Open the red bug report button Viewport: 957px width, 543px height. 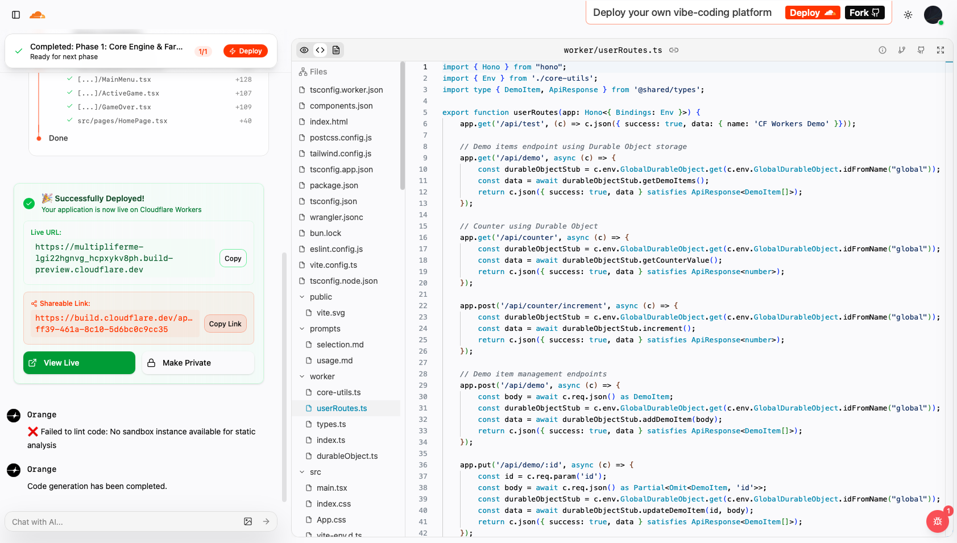(937, 521)
